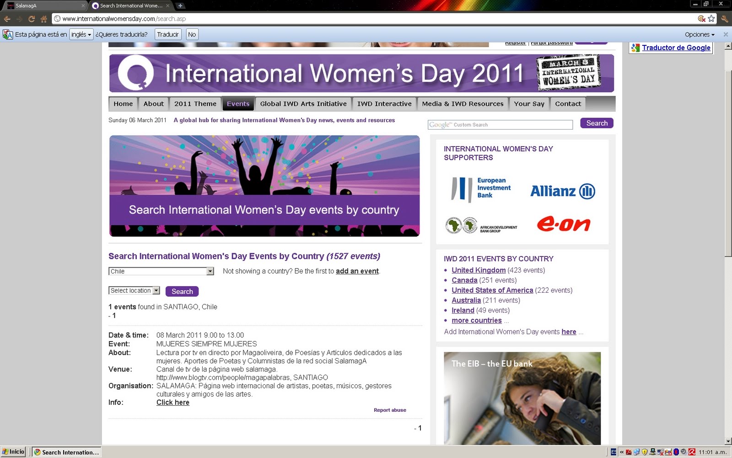Screen dimensions: 732x458
Task: Open the Bluetooth tray icon
Action: coord(676,452)
